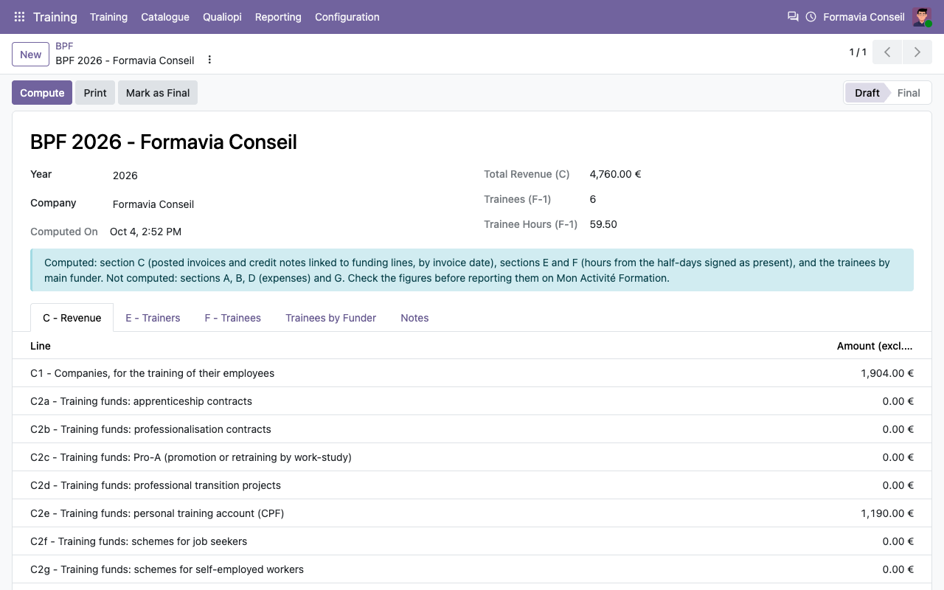Image resolution: width=944 pixels, height=590 pixels.
Task: Open the record actions kebab menu
Action: coord(209,60)
